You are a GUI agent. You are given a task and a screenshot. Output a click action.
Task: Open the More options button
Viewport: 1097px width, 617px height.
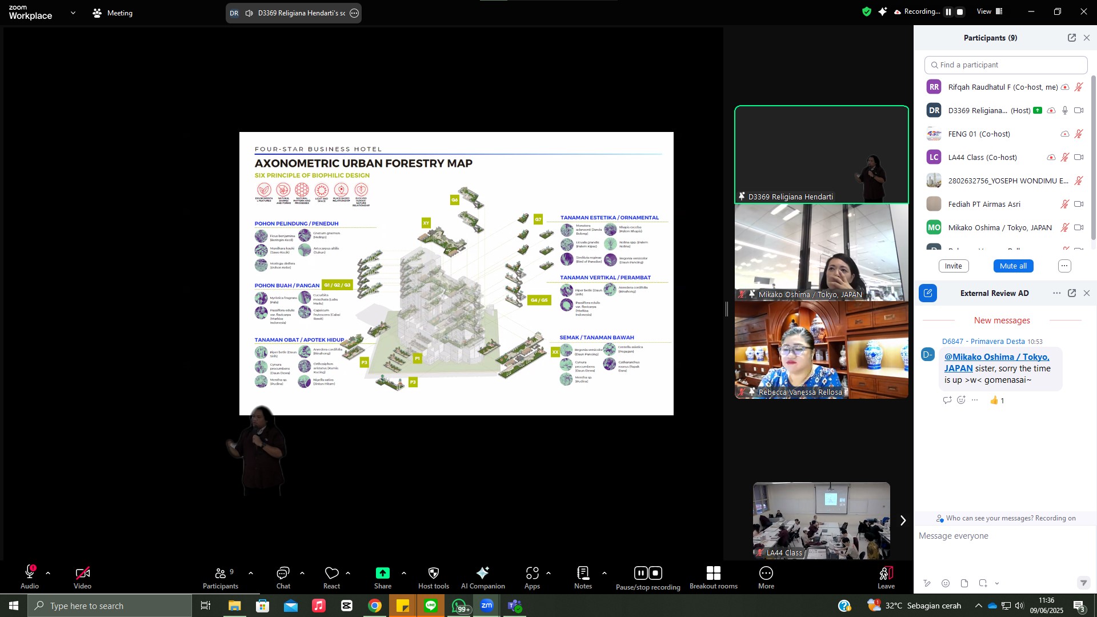pyautogui.click(x=766, y=577)
